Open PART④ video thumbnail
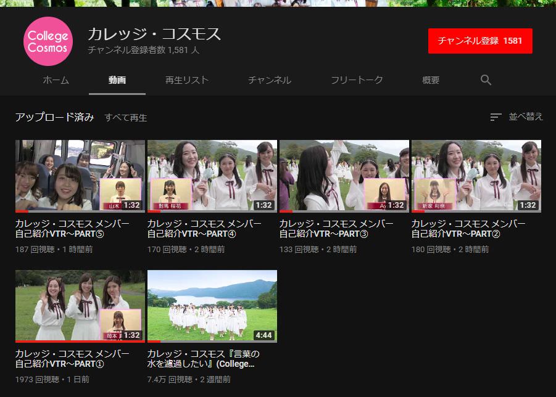Image resolution: width=556 pixels, height=397 pixels. tap(212, 175)
